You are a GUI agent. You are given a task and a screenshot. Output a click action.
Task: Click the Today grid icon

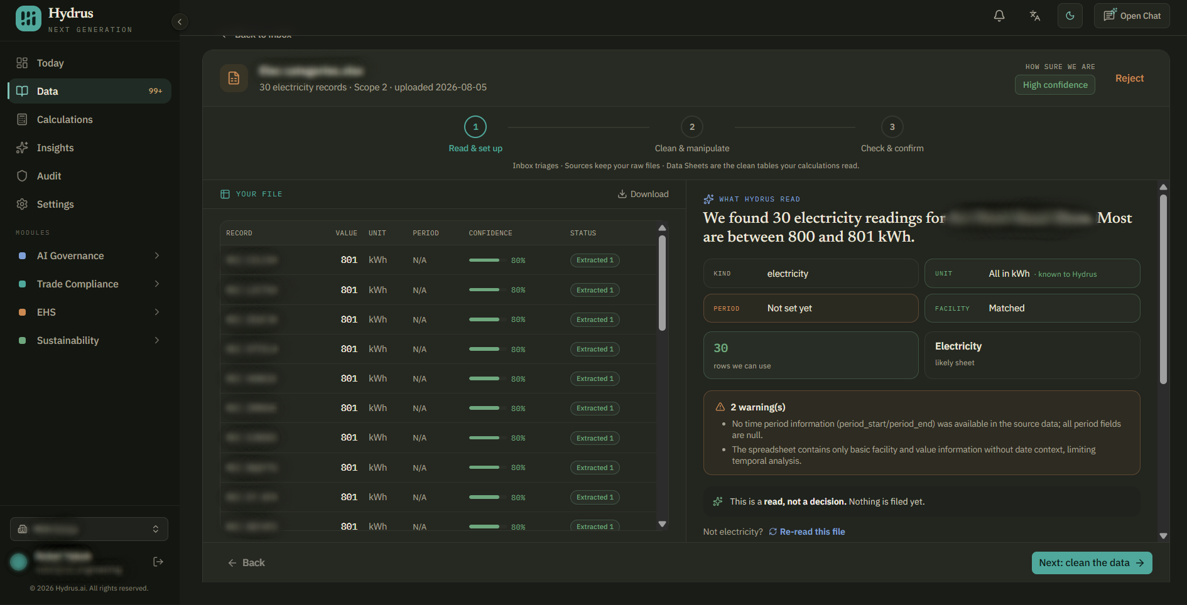(x=22, y=63)
